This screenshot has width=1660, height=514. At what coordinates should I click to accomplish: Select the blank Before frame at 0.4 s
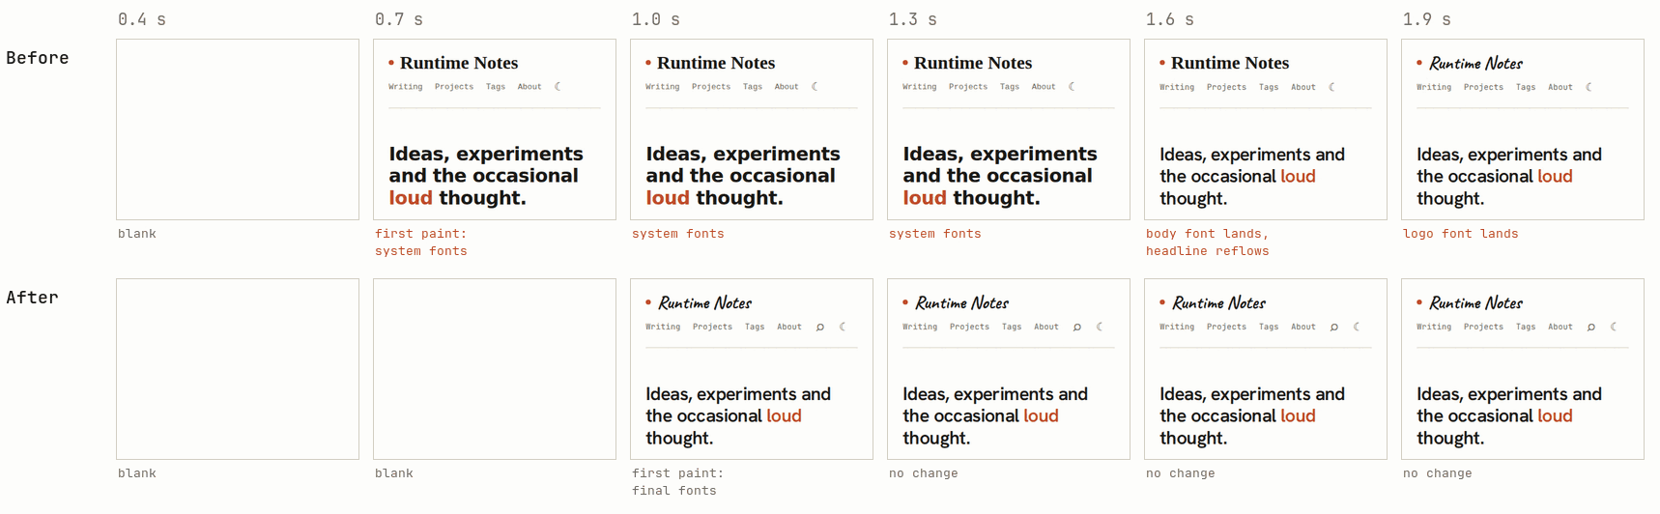coord(238,129)
